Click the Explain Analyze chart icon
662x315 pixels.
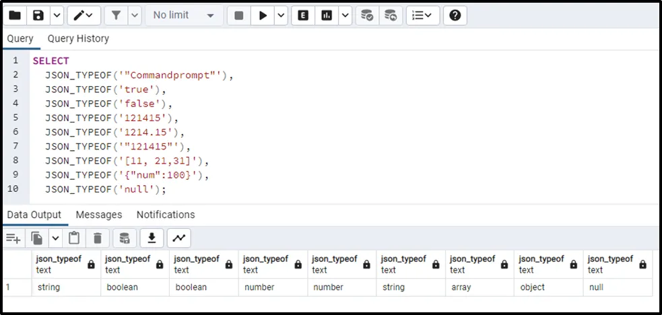pos(327,15)
